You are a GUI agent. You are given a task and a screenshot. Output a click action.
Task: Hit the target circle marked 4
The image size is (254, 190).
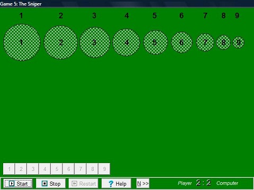126,42
